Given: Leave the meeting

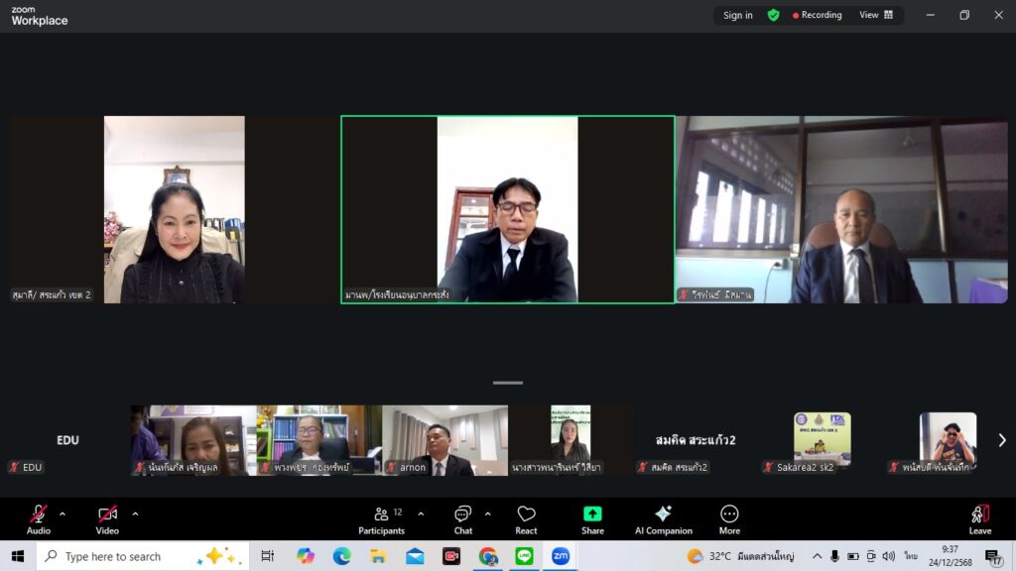Looking at the screenshot, I should [x=979, y=518].
